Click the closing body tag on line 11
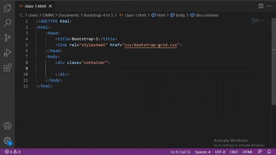This screenshot has width=276, height=155. point(54,81)
